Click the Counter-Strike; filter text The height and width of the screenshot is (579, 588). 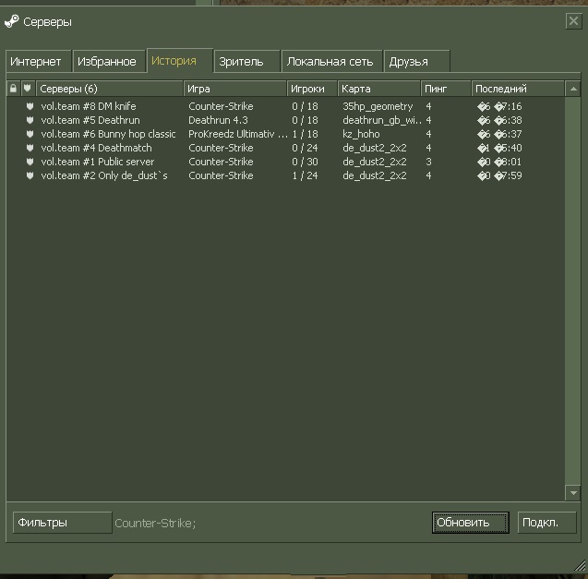[155, 523]
